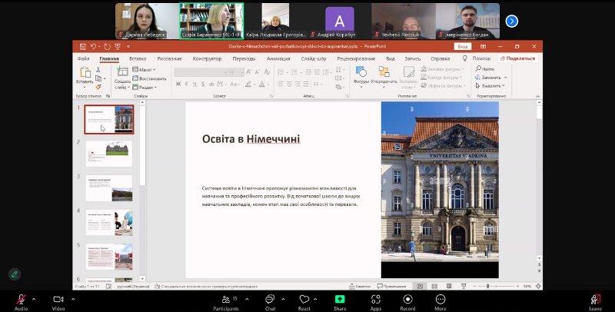
Task: Start camera with the Video button
Action: click(58, 298)
